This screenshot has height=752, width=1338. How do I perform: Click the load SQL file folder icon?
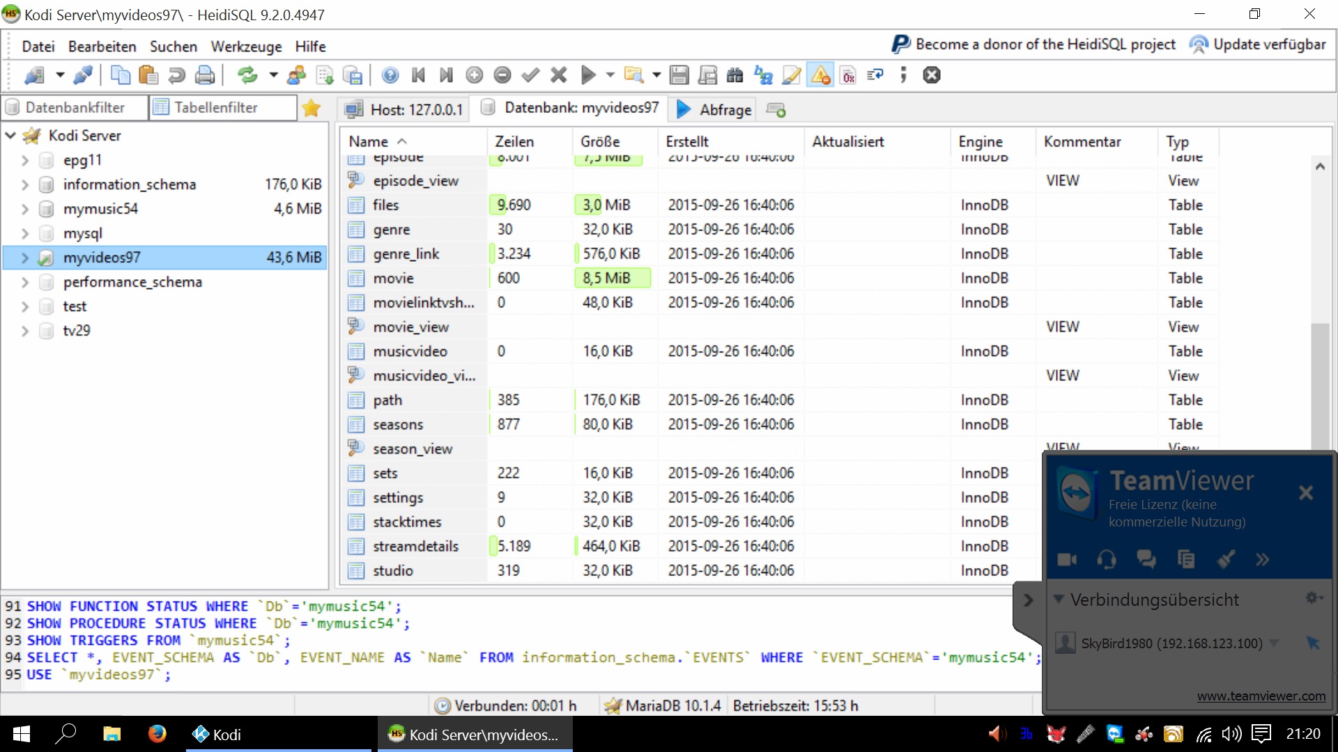tap(633, 75)
